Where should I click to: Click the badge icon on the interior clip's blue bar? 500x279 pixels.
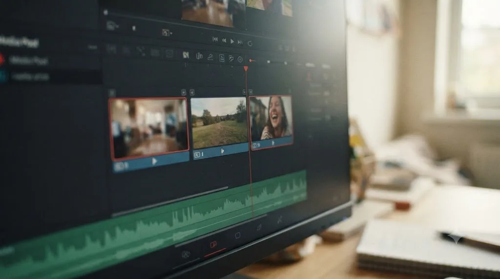[120, 166]
